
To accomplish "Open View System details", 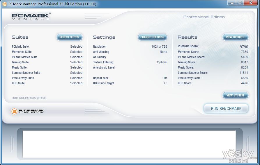I will coord(235,95).
